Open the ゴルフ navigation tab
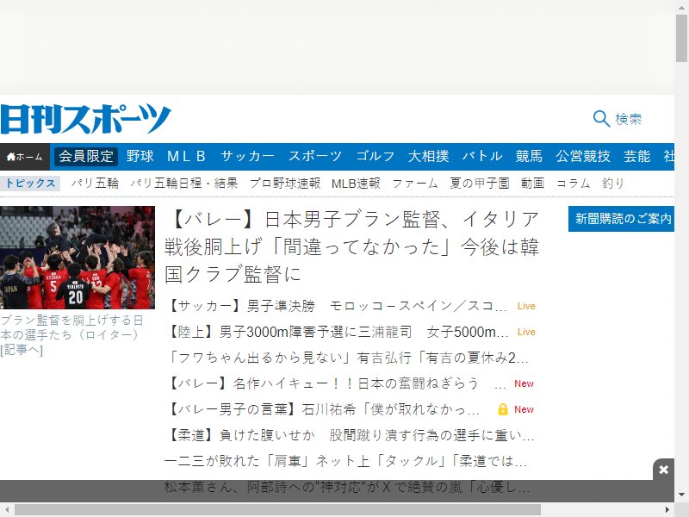Viewport: 689px width, 517px height. pyautogui.click(x=376, y=157)
